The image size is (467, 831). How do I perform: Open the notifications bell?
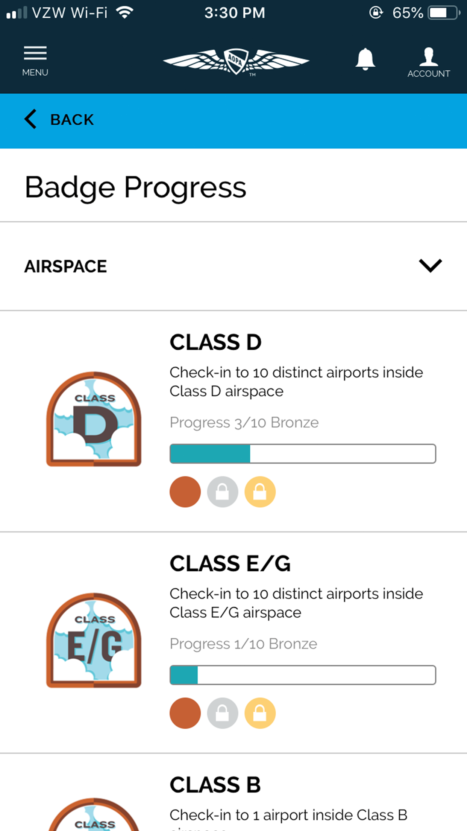tap(365, 59)
